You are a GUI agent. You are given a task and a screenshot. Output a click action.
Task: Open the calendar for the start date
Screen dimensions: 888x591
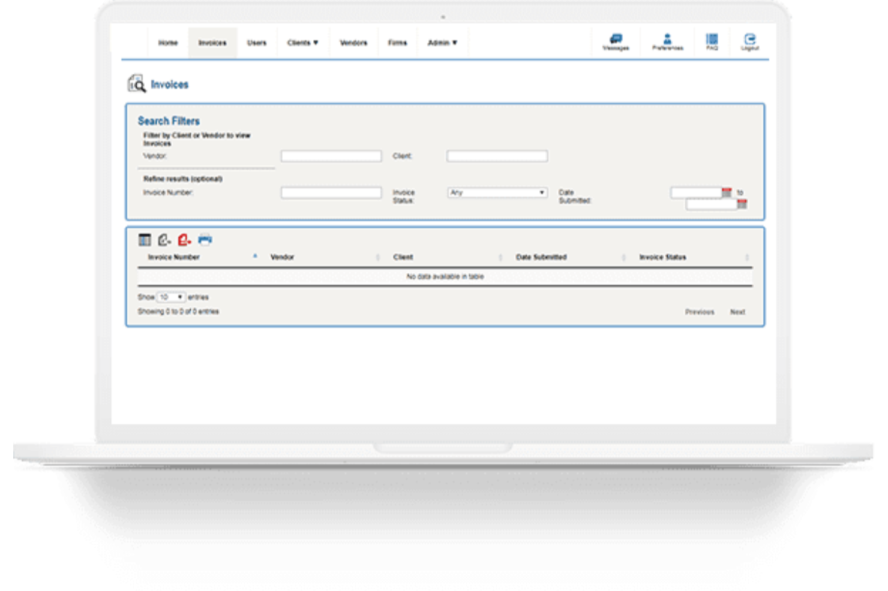pyautogui.click(x=727, y=192)
